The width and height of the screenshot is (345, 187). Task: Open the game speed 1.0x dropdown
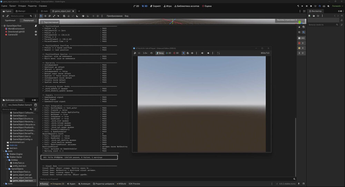coord(145,53)
